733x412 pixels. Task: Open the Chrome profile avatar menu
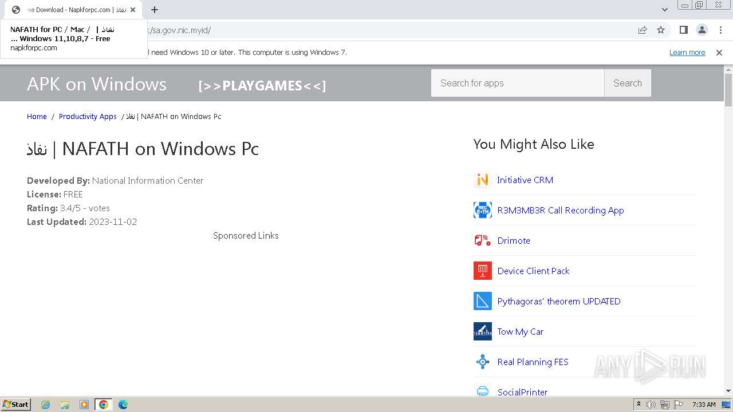coord(702,30)
